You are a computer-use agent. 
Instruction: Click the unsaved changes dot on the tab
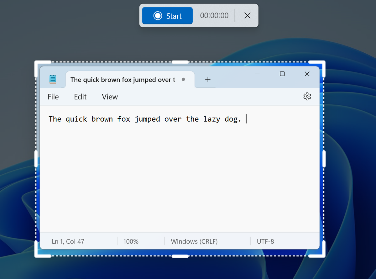[x=183, y=80]
